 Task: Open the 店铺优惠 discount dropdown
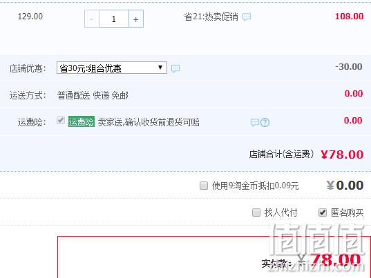[112, 68]
